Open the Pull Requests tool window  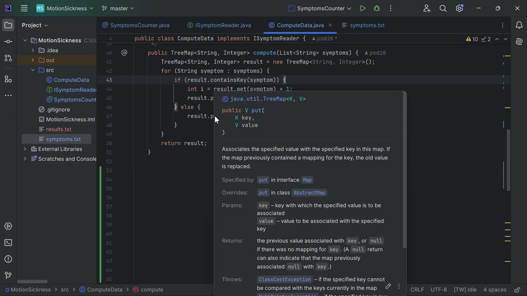pyautogui.click(x=8, y=58)
